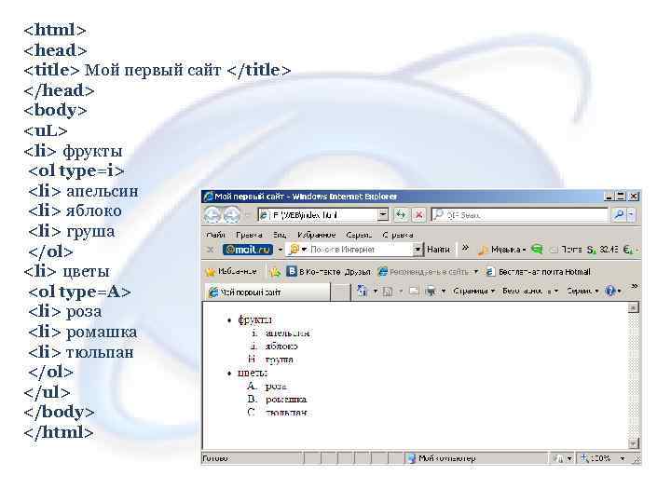Close the mail.ru toolbar with gray X
Image resolution: width=671 pixels, height=503 pixels.
point(210,250)
